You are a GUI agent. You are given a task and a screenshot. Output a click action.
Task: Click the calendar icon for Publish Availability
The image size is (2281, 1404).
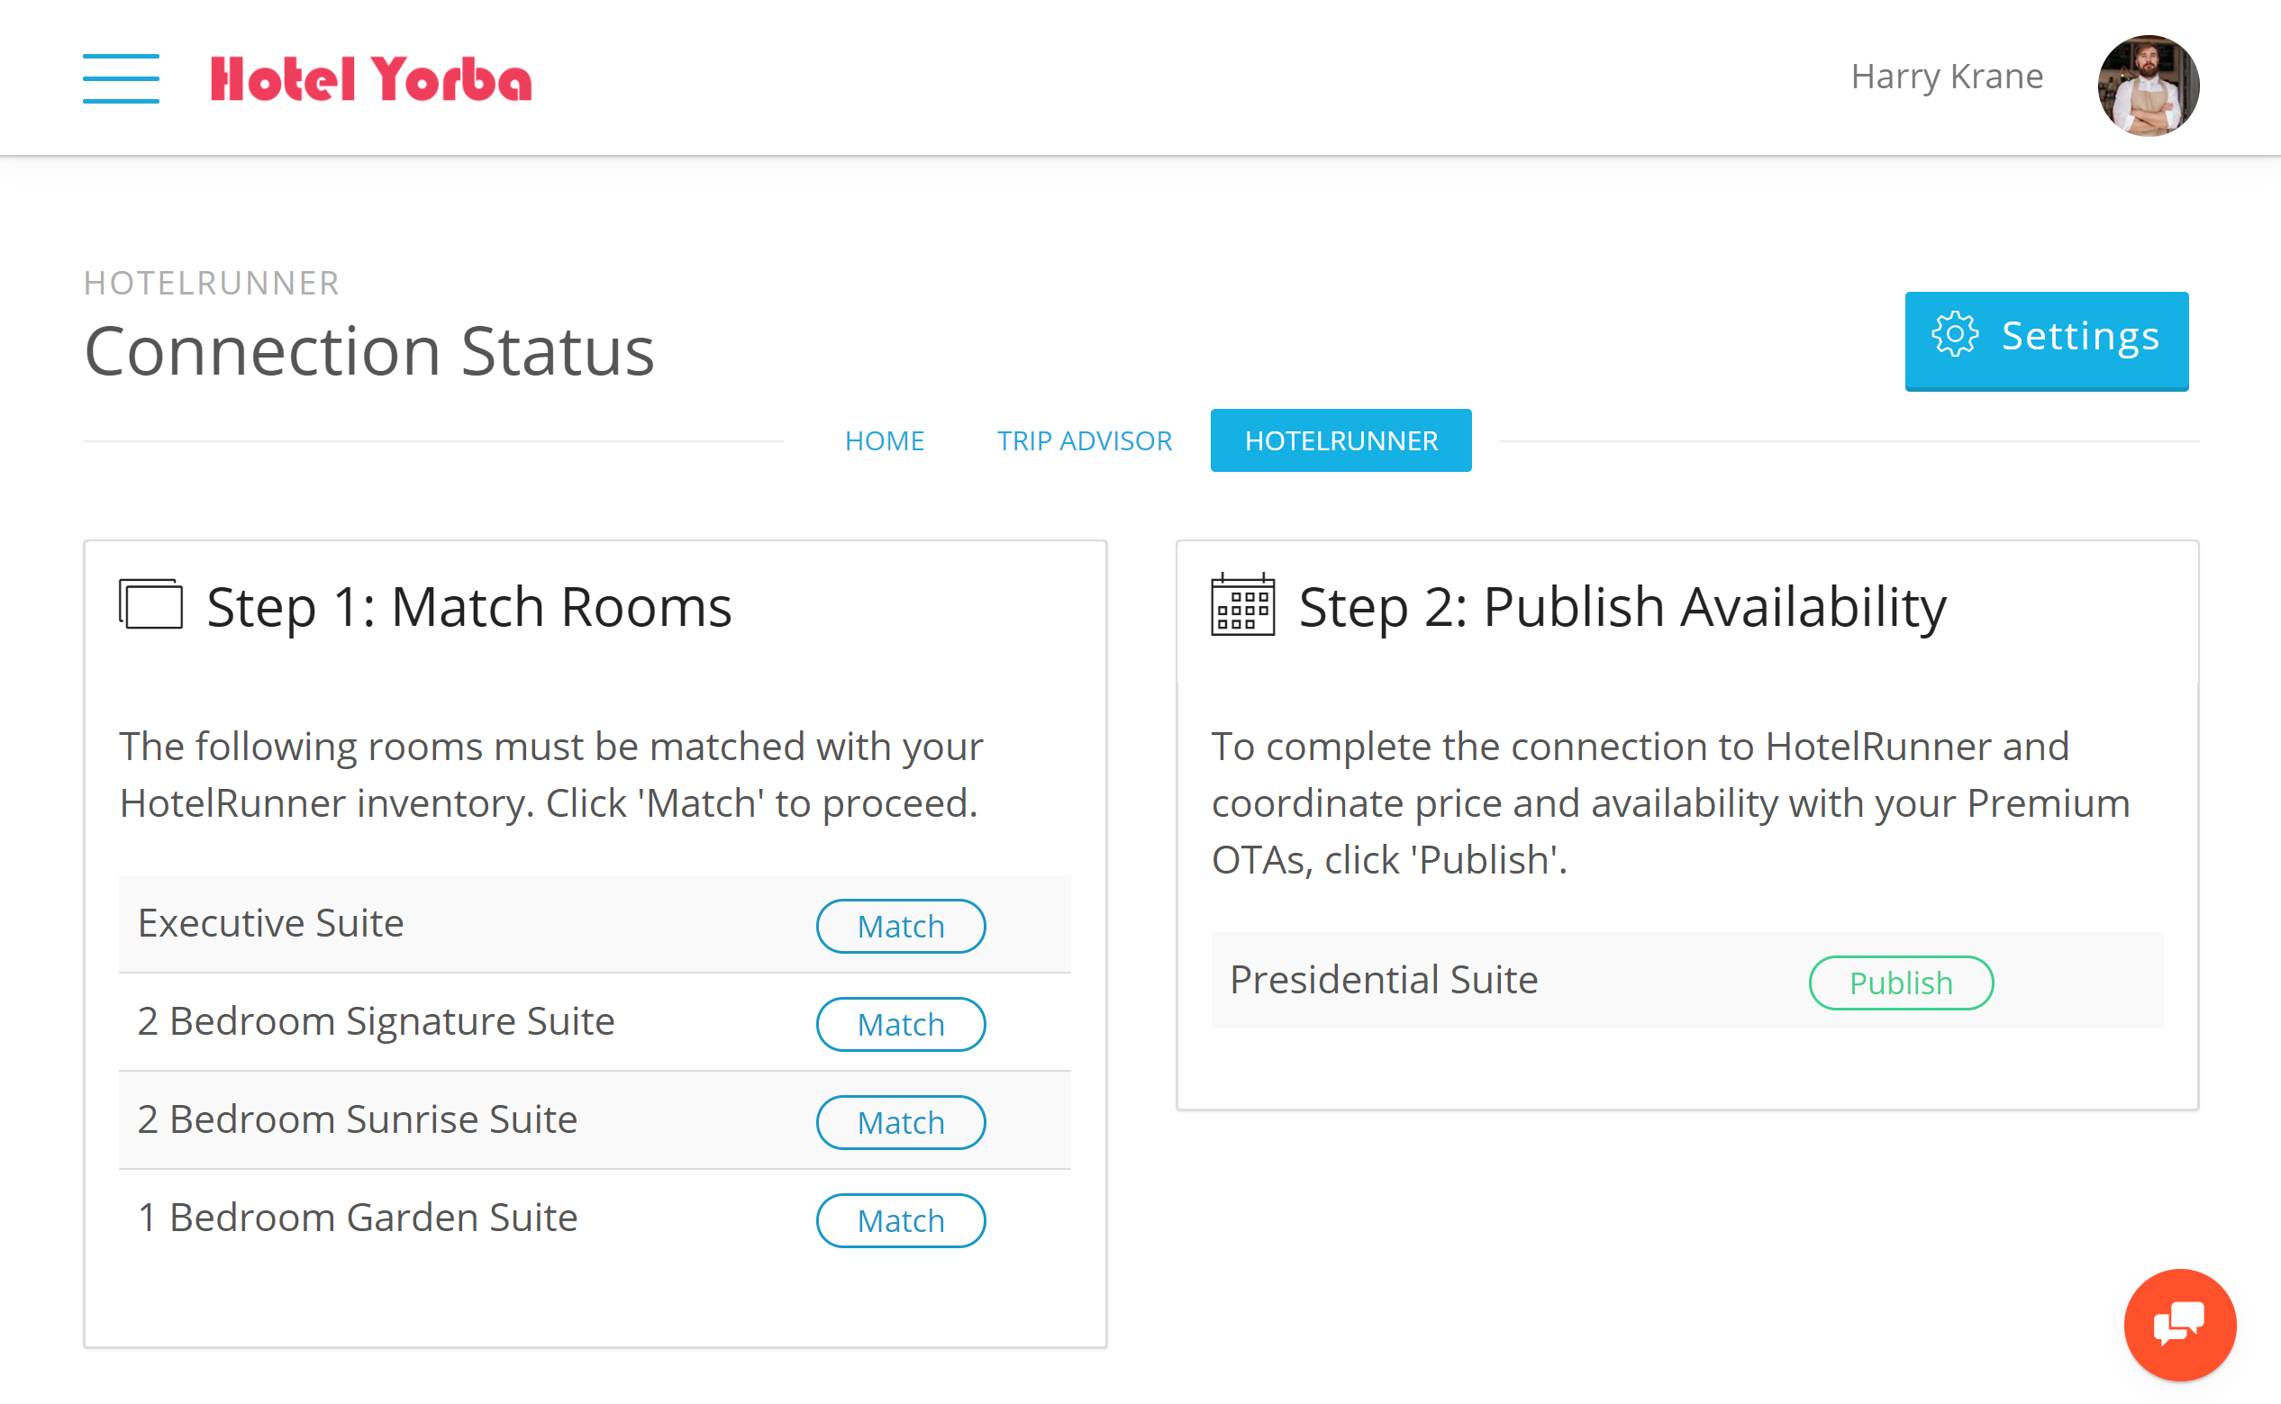click(1242, 604)
